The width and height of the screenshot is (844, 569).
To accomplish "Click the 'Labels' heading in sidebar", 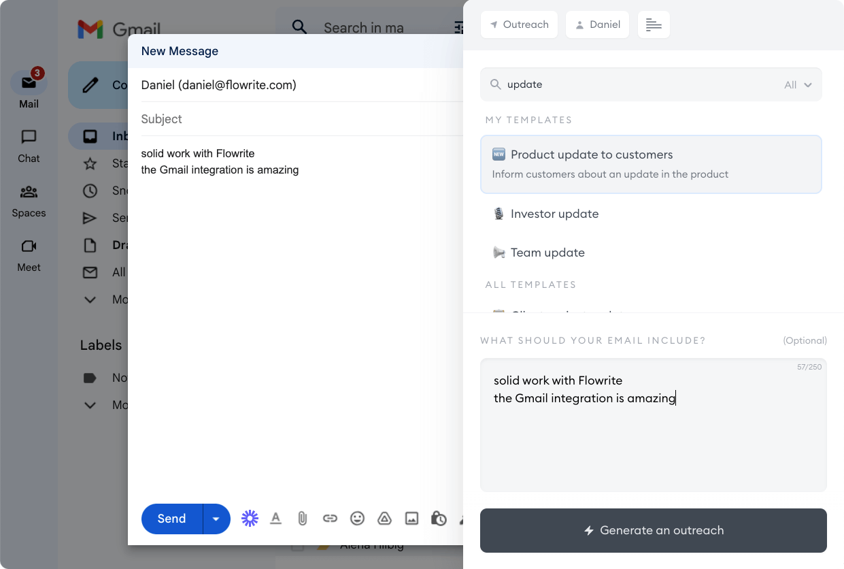I will [x=101, y=345].
